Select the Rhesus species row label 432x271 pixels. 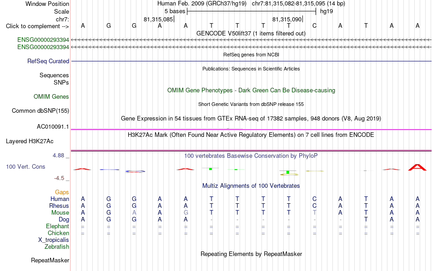click(x=59, y=206)
